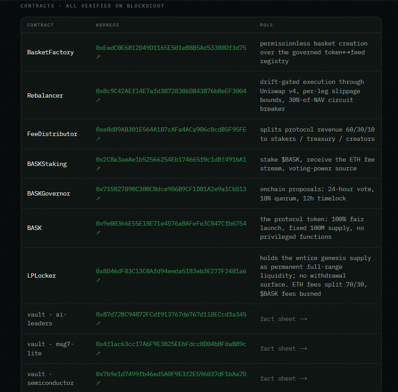Select the Rebalancer contract name
Image resolution: width=398 pixels, height=392 pixels.
tap(45, 95)
